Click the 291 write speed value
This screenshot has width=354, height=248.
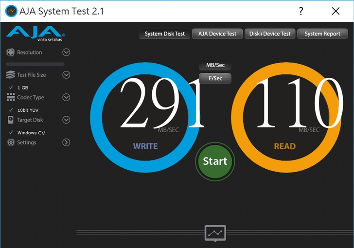[162, 103]
